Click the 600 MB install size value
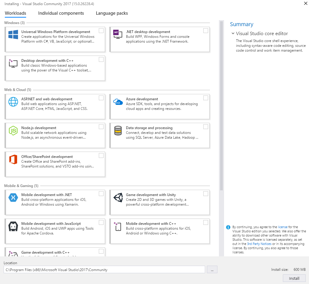This screenshot has height=284, width=309. (300, 270)
